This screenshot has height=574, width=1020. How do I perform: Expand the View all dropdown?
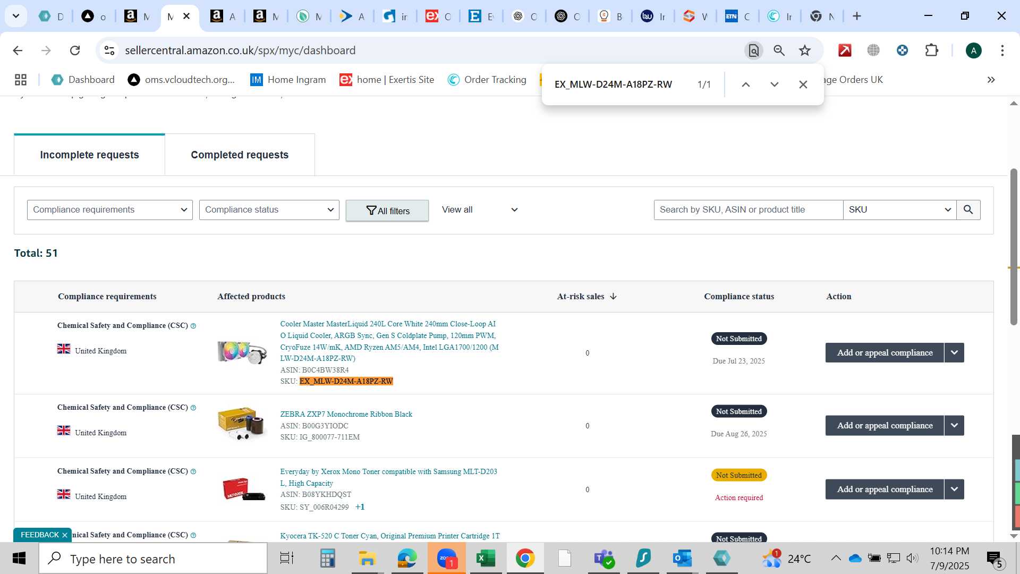coord(480,210)
